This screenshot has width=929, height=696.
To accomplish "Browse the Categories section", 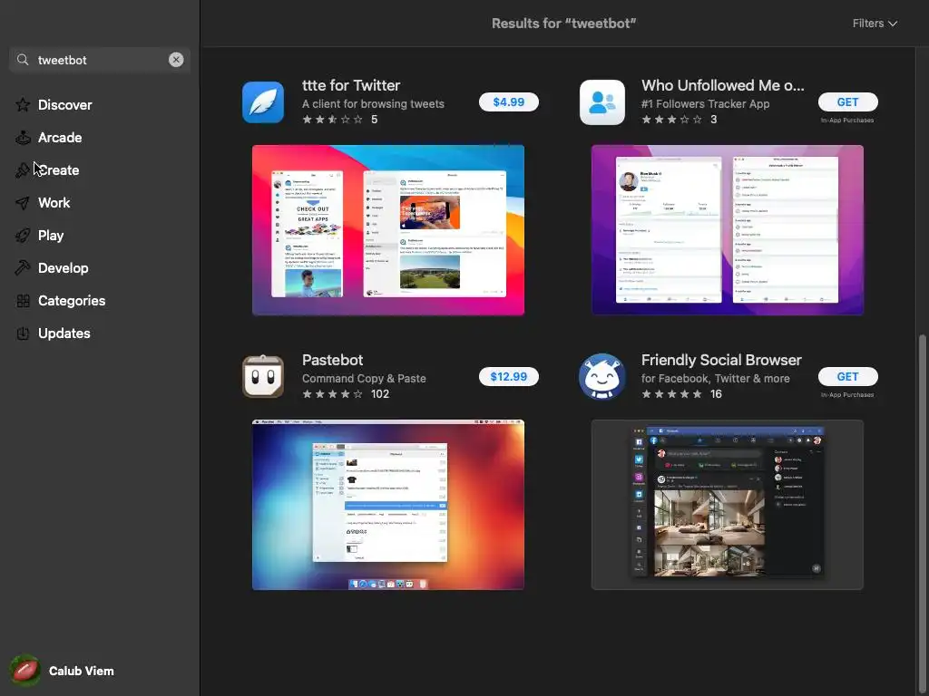I will (x=72, y=301).
